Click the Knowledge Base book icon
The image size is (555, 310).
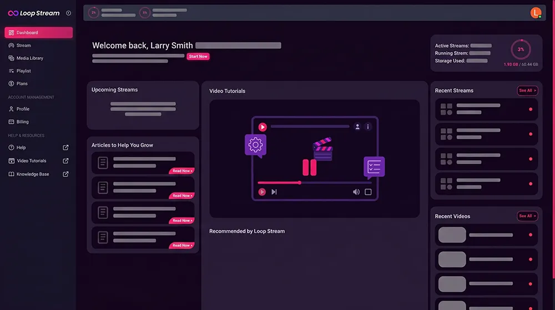click(x=11, y=174)
